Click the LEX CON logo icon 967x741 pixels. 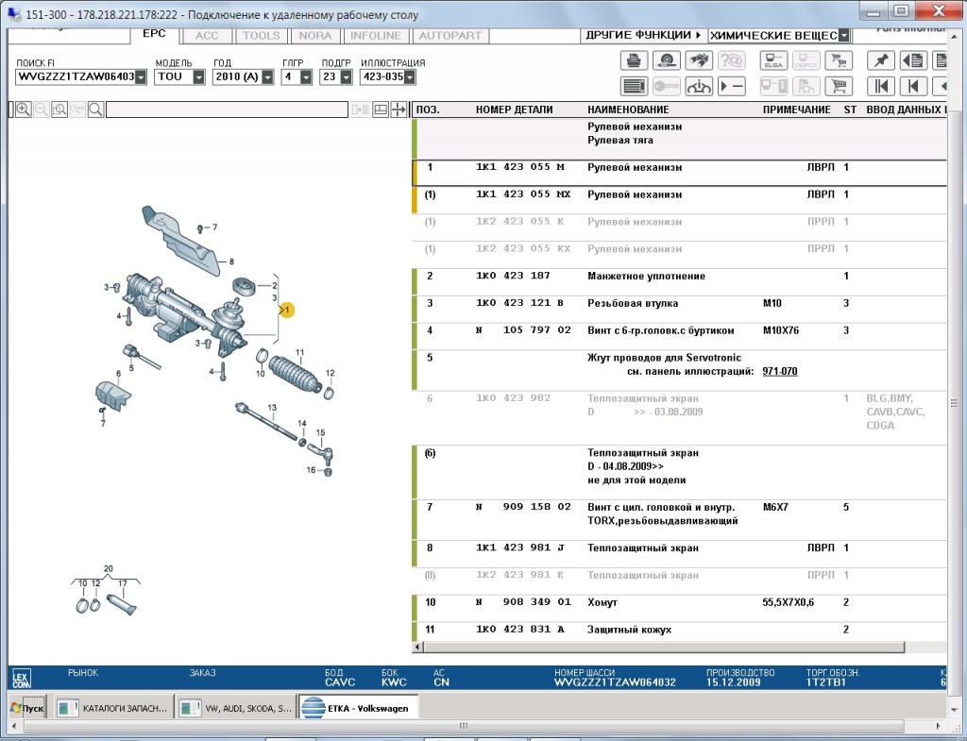(x=21, y=680)
